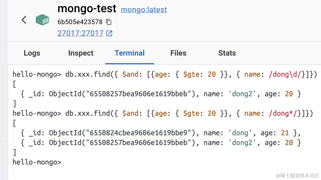Switch to the Logs tab

point(32,53)
